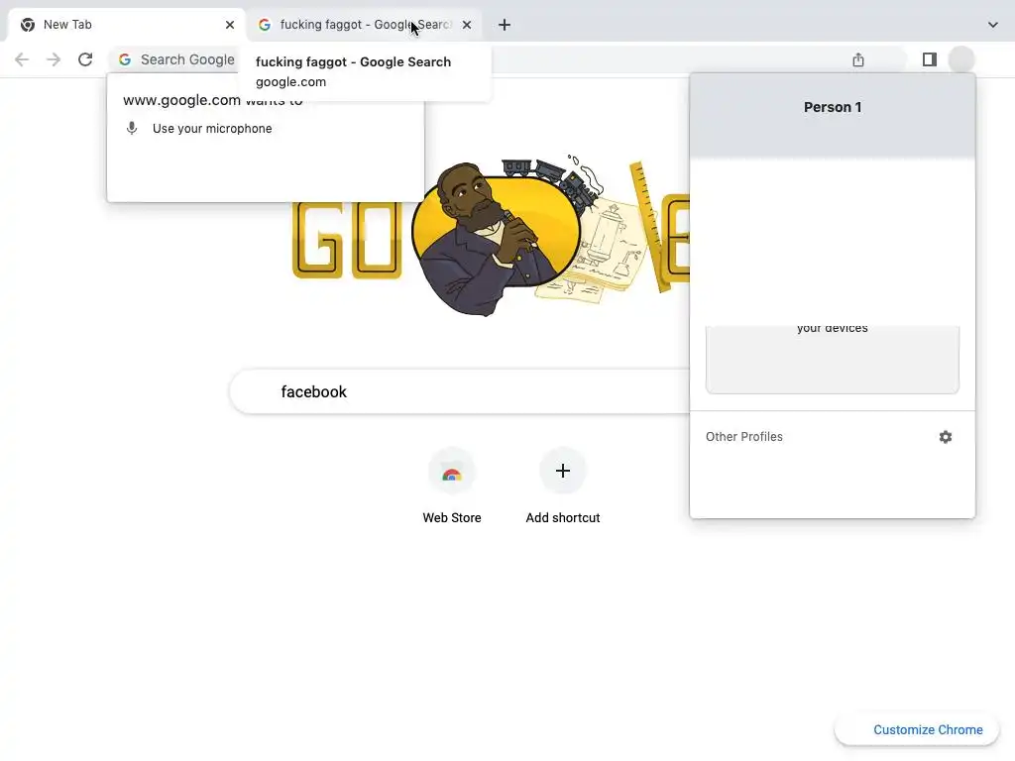Image resolution: width=1015 pixels, height=761 pixels.
Task: Click the microphone icon in permission prompt
Action: point(132,128)
